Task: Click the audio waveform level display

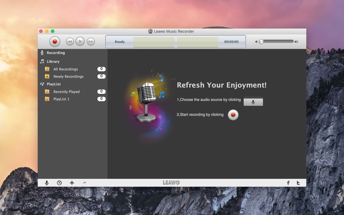Action: pyautogui.click(x=176, y=42)
